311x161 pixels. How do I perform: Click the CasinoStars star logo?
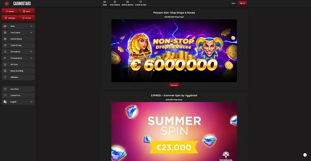tap(7, 3)
